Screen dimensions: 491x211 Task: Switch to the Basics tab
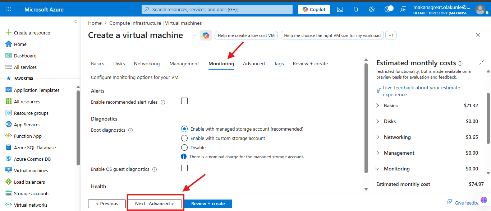(x=97, y=64)
